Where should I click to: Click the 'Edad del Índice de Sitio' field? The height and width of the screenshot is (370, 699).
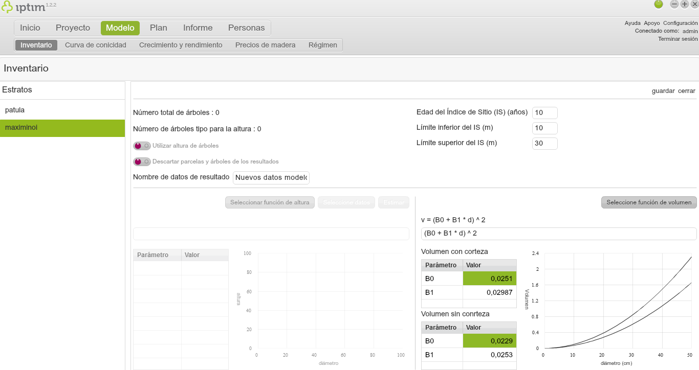544,112
